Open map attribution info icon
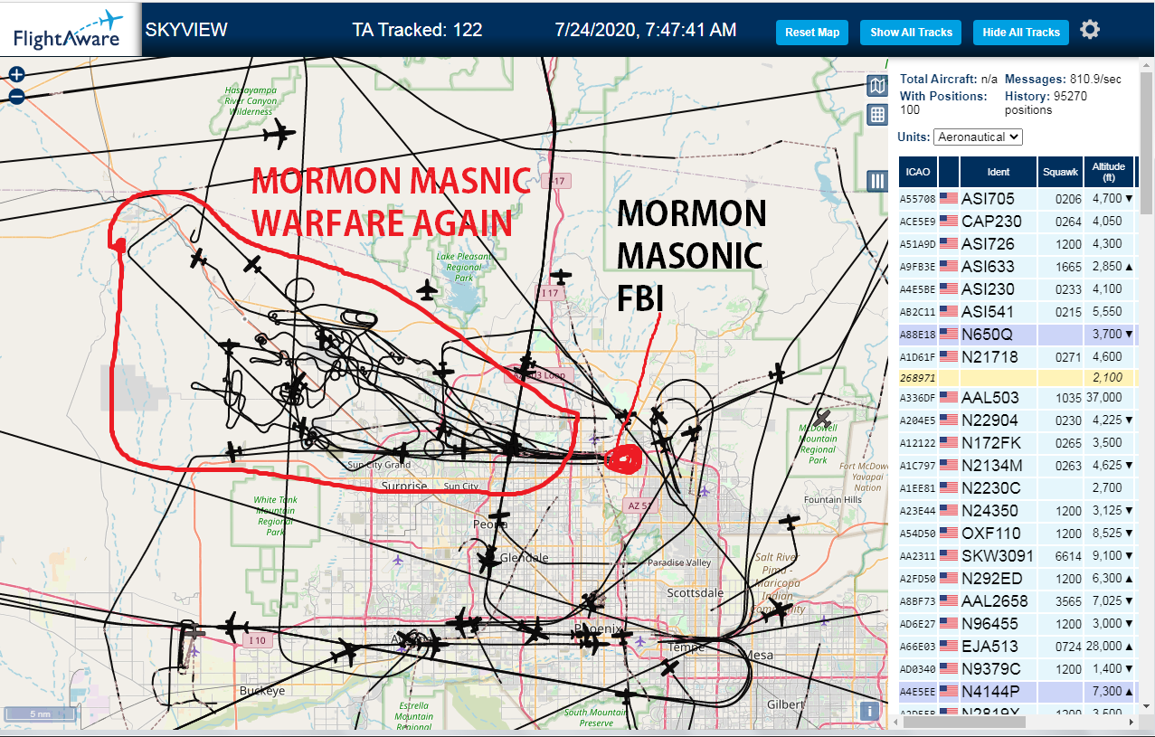1155x737 pixels. click(869, 711)
